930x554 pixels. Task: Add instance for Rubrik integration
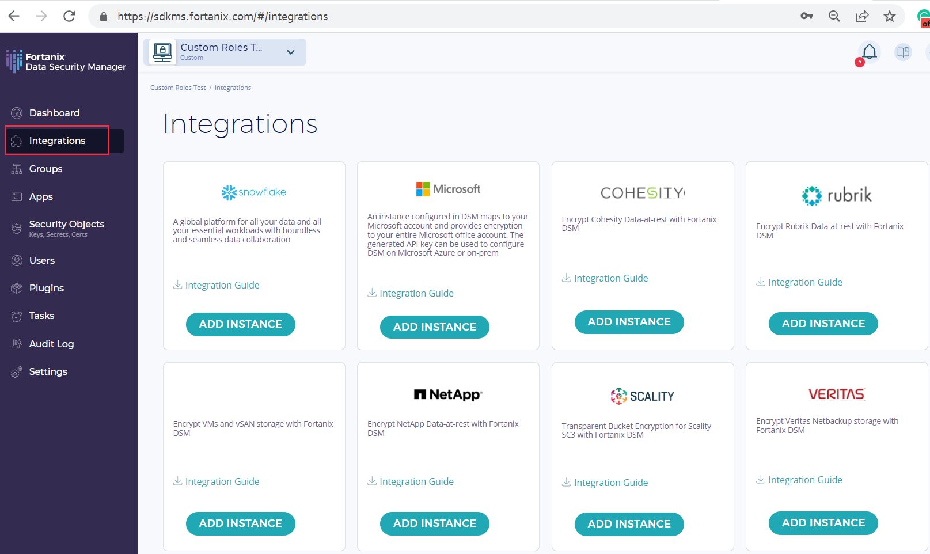click(x=823, y=324)
